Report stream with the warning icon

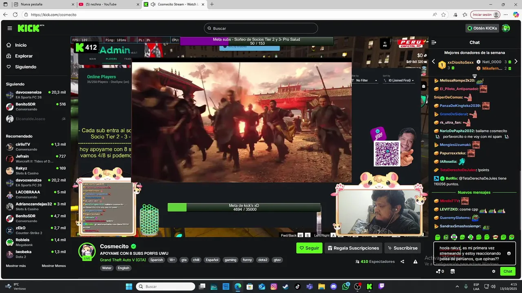(415, 262)
